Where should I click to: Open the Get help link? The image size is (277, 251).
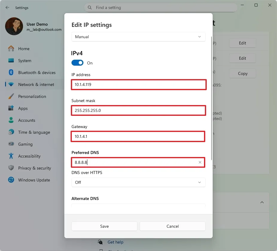tap(115, 242)
